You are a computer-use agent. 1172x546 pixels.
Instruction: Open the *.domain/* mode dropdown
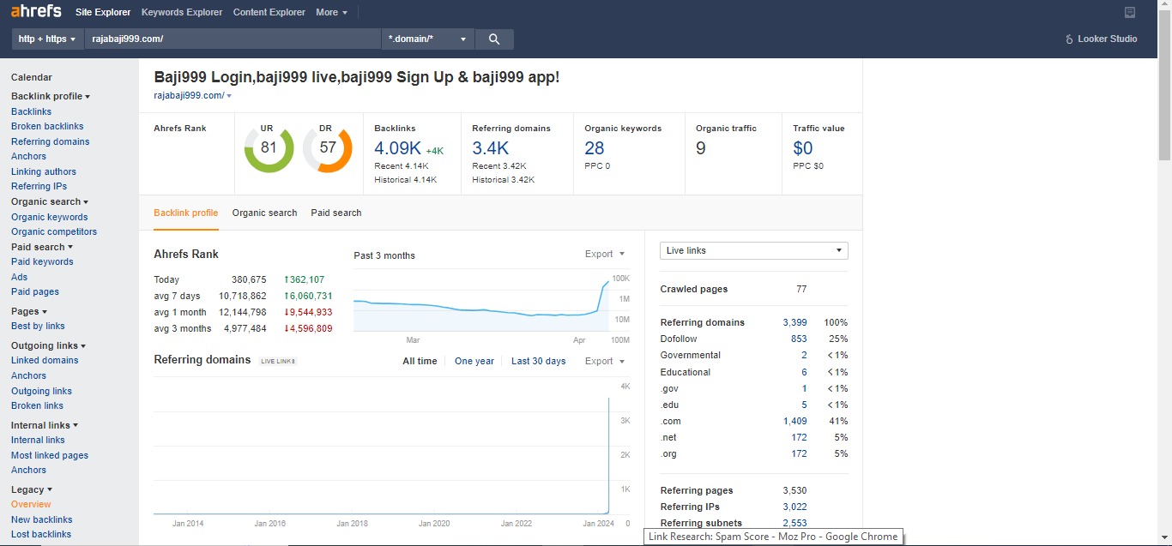click(427, 39)
